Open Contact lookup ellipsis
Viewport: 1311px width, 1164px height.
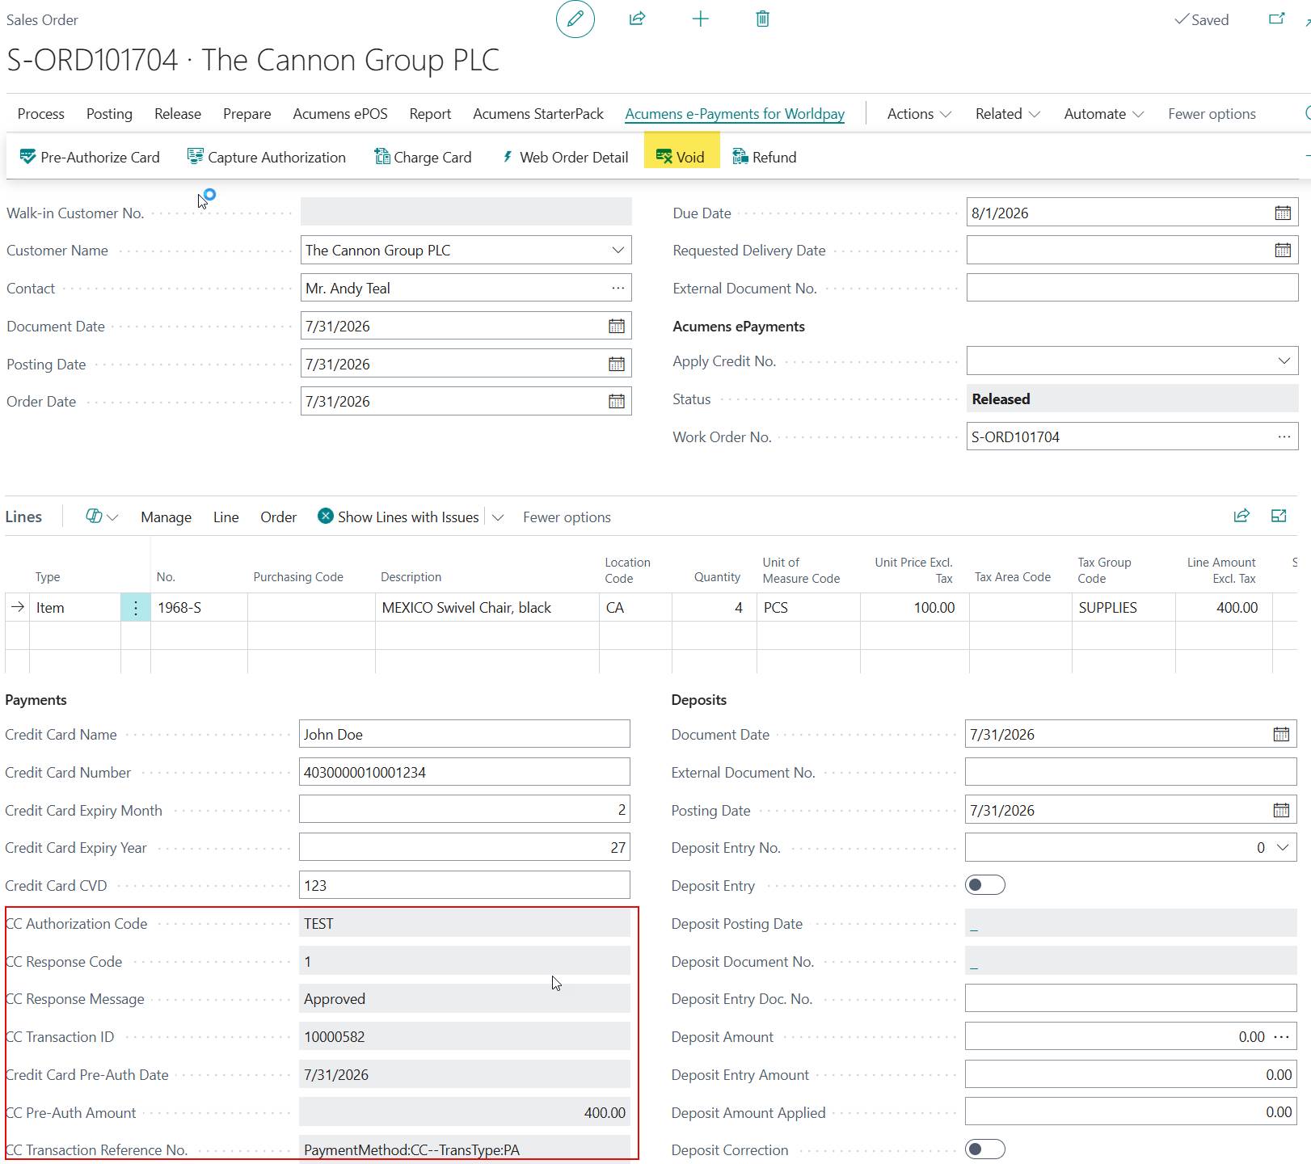pyautogui.click(x=618, y=289)
